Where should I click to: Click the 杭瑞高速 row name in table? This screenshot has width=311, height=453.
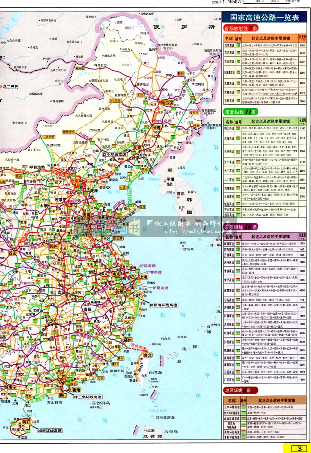click(229, 333)
